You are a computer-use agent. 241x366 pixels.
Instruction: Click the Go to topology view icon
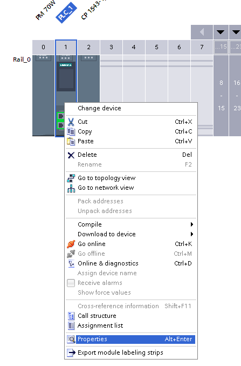[x=71, y=178]
